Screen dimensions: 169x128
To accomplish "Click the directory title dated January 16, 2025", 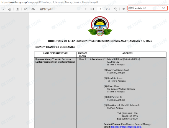I will point(100,41).
